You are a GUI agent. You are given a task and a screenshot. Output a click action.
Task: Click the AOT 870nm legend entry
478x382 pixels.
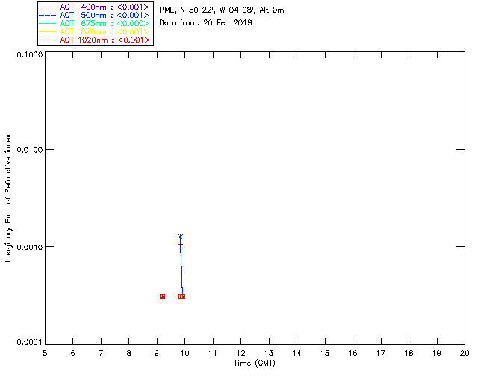coord(94,31)
